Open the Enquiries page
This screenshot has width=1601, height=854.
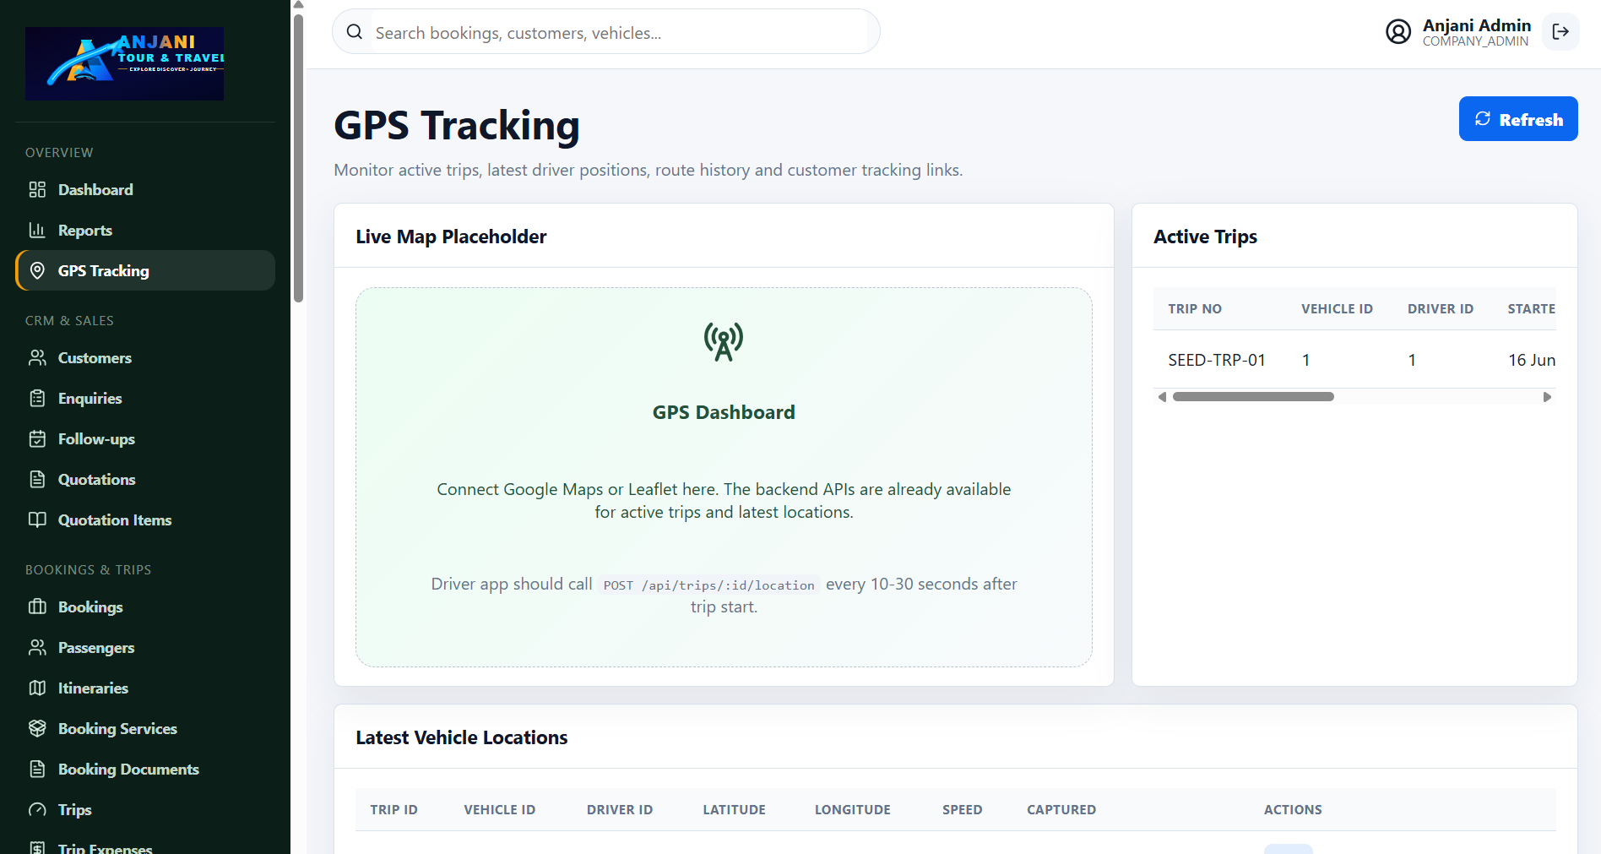(145, 398)
